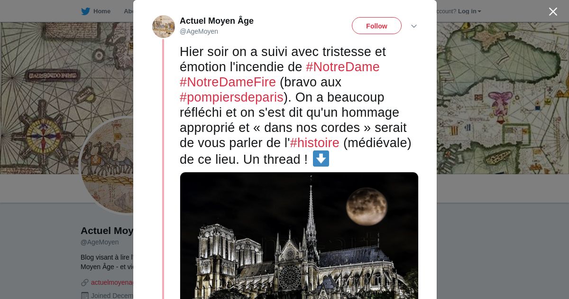This screenshot has height=299, width=569.
Task: Click the @AgeMoyen handle on profile page
Action: point(100,242)
